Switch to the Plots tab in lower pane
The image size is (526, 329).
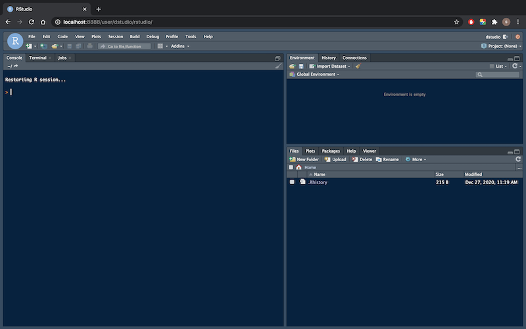[310, 151]
